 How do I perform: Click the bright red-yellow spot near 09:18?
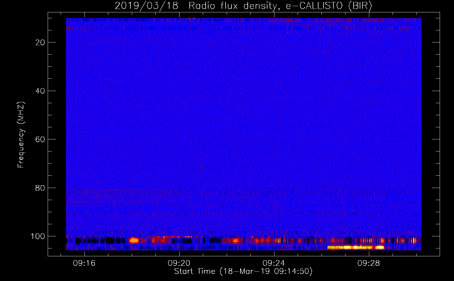click(x=134, y=240)
